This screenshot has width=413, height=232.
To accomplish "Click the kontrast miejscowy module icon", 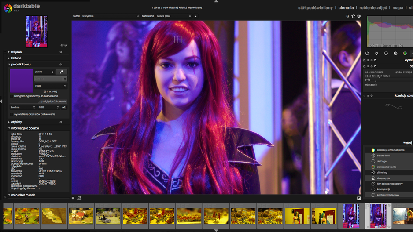I will 373,195.
